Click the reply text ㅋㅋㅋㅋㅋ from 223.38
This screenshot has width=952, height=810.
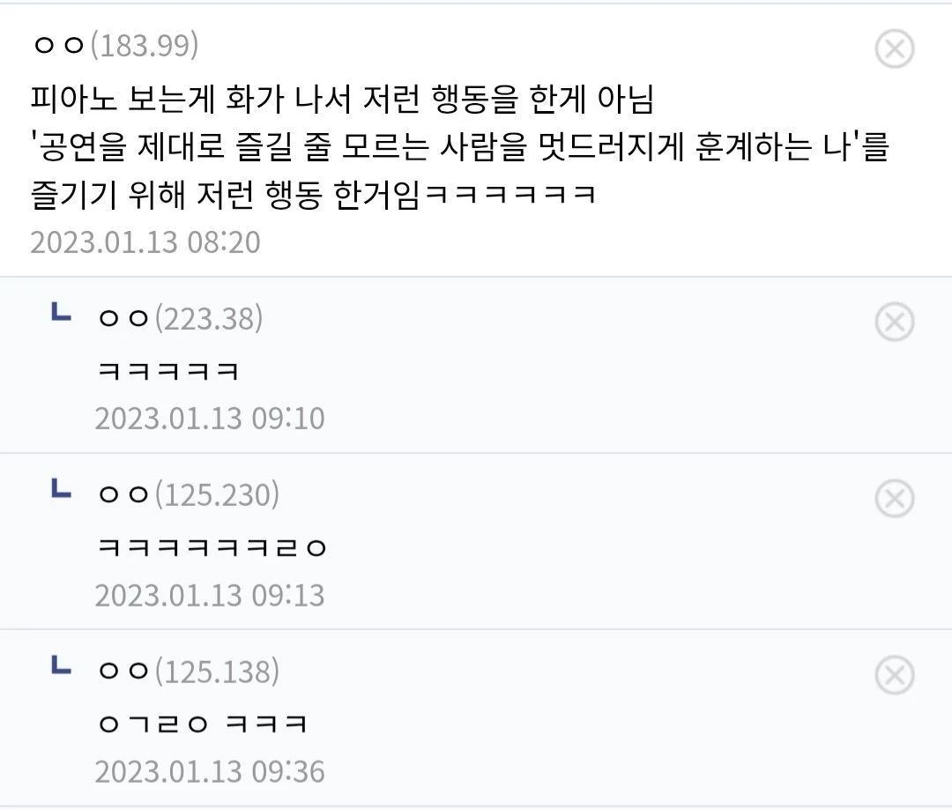click(168, 370)
